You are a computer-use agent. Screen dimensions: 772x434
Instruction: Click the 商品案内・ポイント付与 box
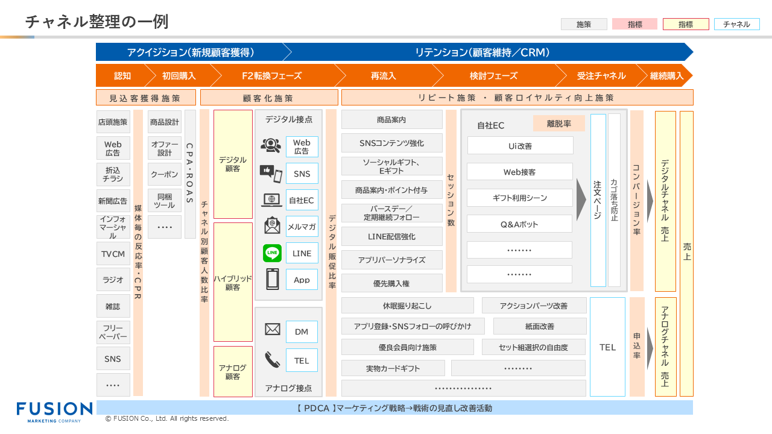point(391,190)
